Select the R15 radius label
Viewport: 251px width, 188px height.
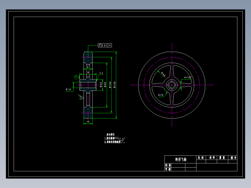coord(161,95)
